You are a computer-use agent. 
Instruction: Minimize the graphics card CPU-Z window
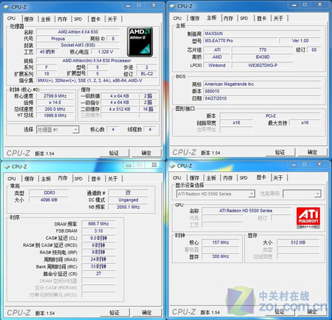(x=293, y=165)
